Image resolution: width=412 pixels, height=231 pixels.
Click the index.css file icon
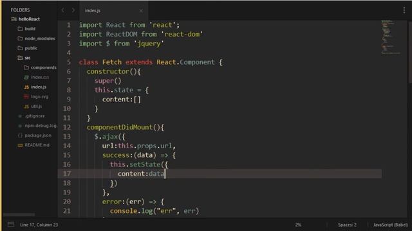tap(26, 77)
